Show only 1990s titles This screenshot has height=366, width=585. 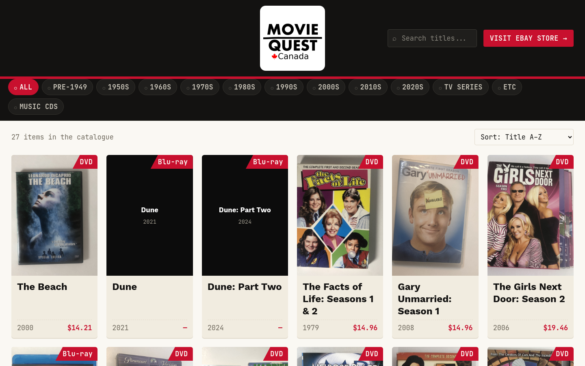click(284, 87)
